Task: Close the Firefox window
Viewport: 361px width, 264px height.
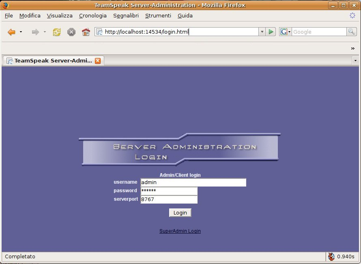Action: click(x=354, y=5)
